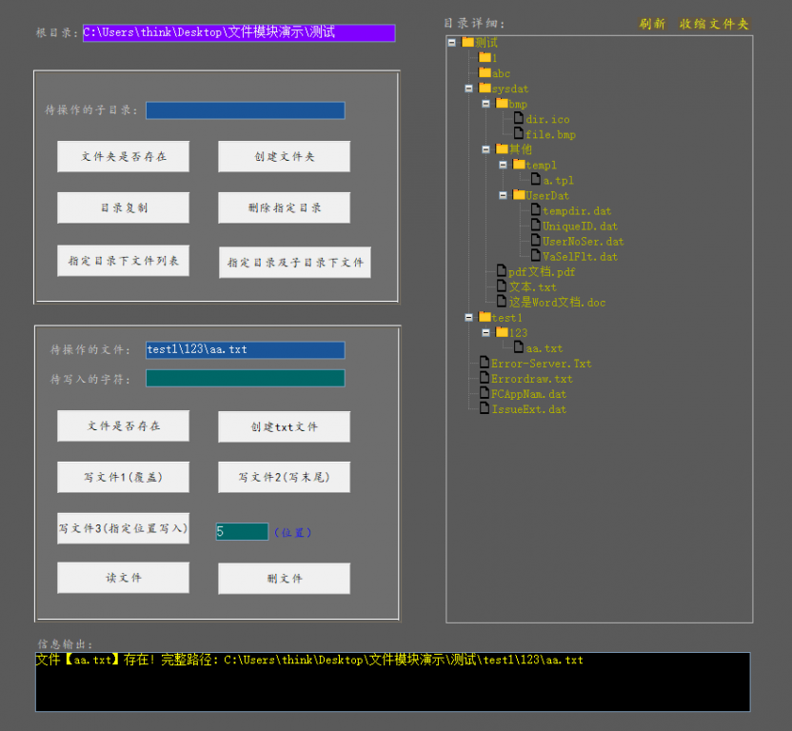
Task: Click 收缩文件夹 to collapse folders
Action: pyautogui.click(x=714, y=24)
